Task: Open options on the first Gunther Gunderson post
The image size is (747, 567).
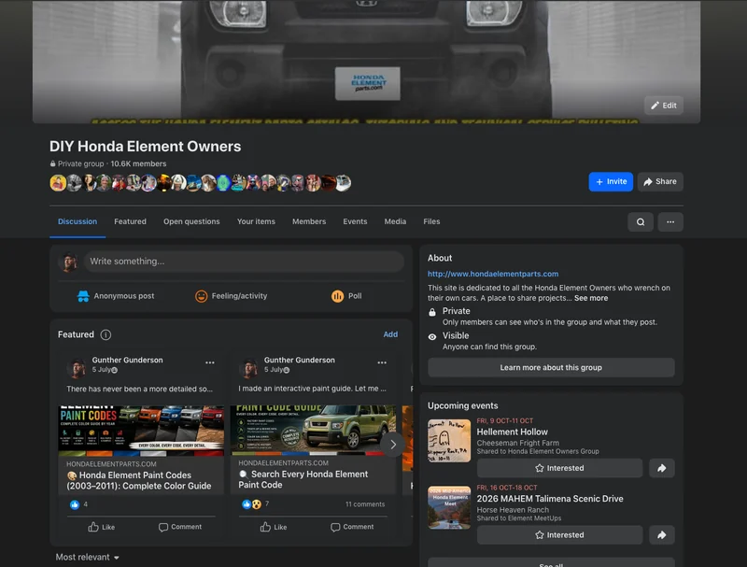Action: (x=209, y=362)
